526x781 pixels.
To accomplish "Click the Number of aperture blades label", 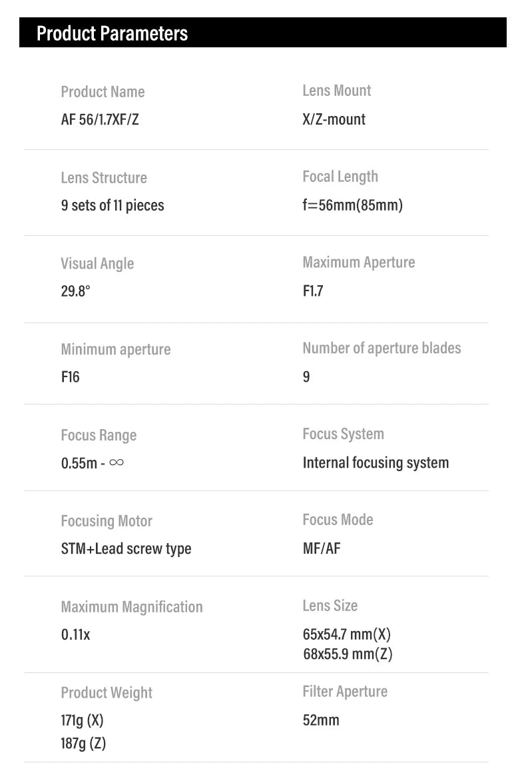I will pos(382,348).
